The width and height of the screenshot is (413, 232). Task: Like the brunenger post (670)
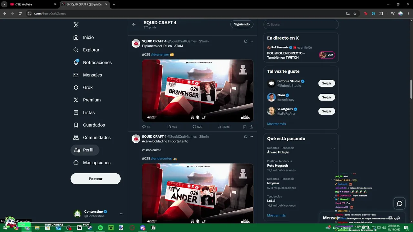click(197, 127)
